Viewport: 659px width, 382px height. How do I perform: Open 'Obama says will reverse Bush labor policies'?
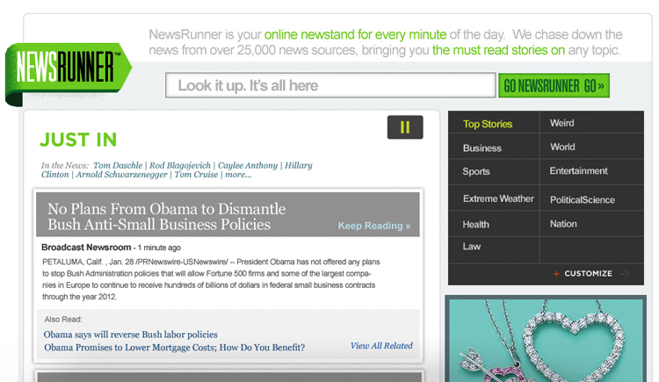131,335
